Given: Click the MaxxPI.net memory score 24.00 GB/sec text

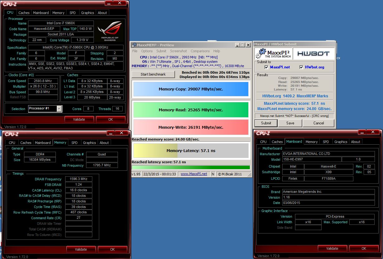Looking at the screenshot, I should pos(294,109).
